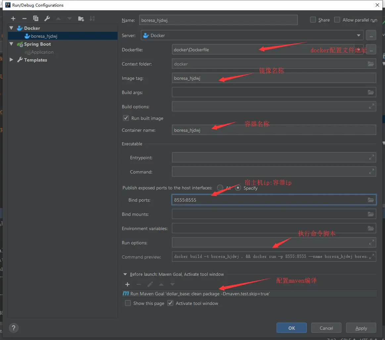
Task: Open the Environment variables editor icon
Action: pyautogui.click(x=371, y=228)
